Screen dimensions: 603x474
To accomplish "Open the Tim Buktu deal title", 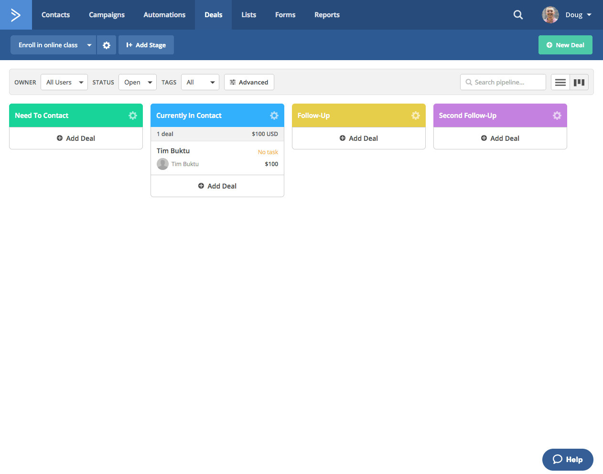I will tap(173, 151).
